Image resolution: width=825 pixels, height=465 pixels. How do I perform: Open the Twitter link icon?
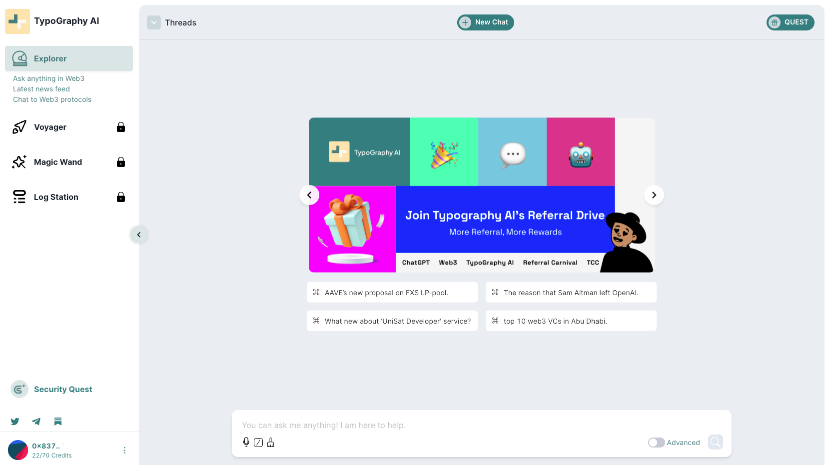[15, 422]
